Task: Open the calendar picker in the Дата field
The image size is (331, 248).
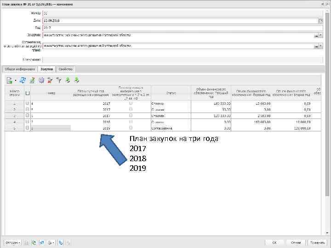Action: (x=320, y=21)
